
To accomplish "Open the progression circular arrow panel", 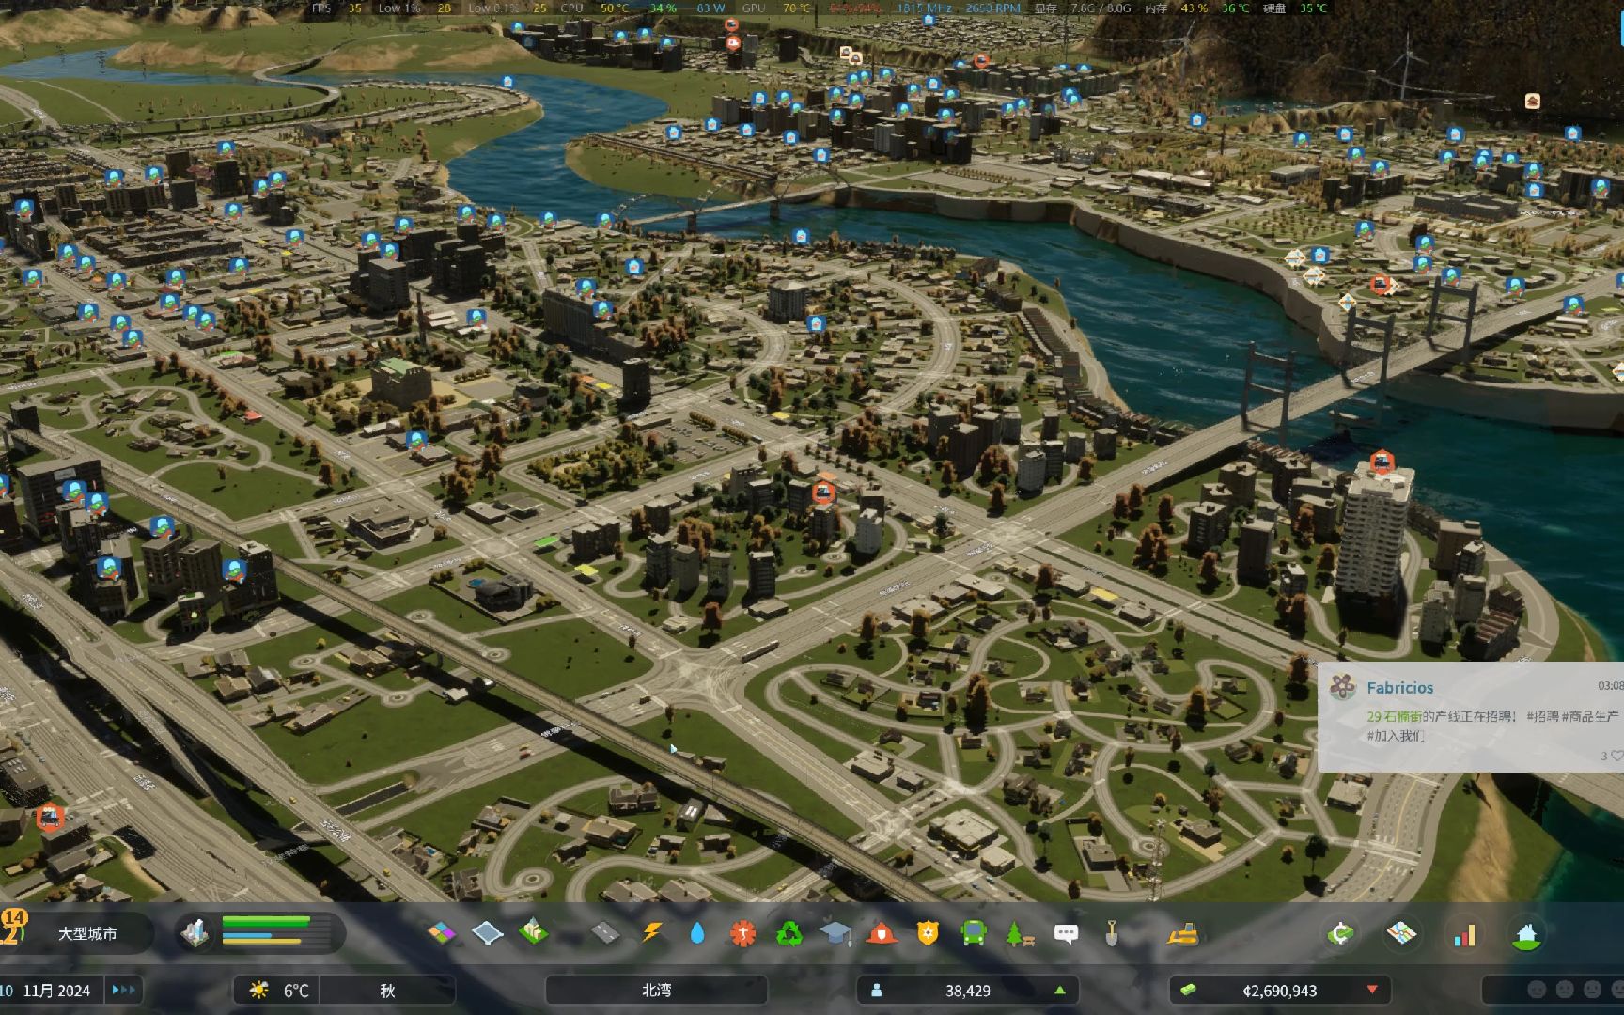I will tap(1340, 934).
